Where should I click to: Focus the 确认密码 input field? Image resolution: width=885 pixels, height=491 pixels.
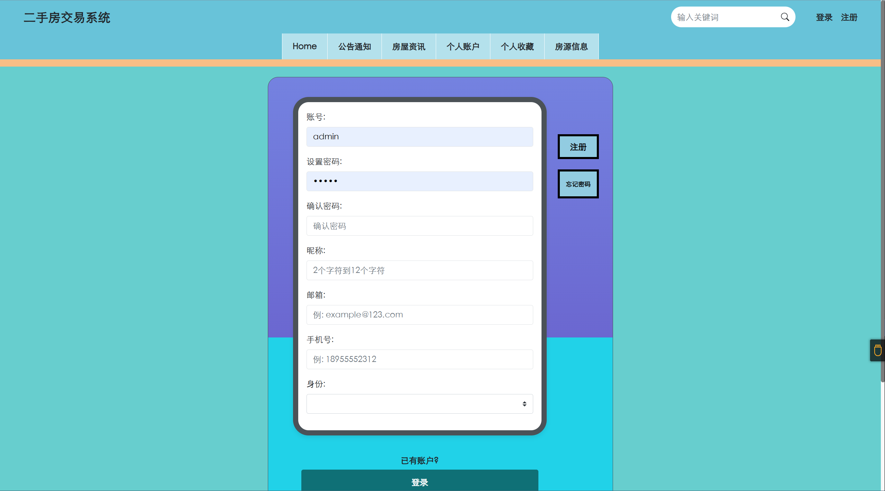tap(420, 226)
